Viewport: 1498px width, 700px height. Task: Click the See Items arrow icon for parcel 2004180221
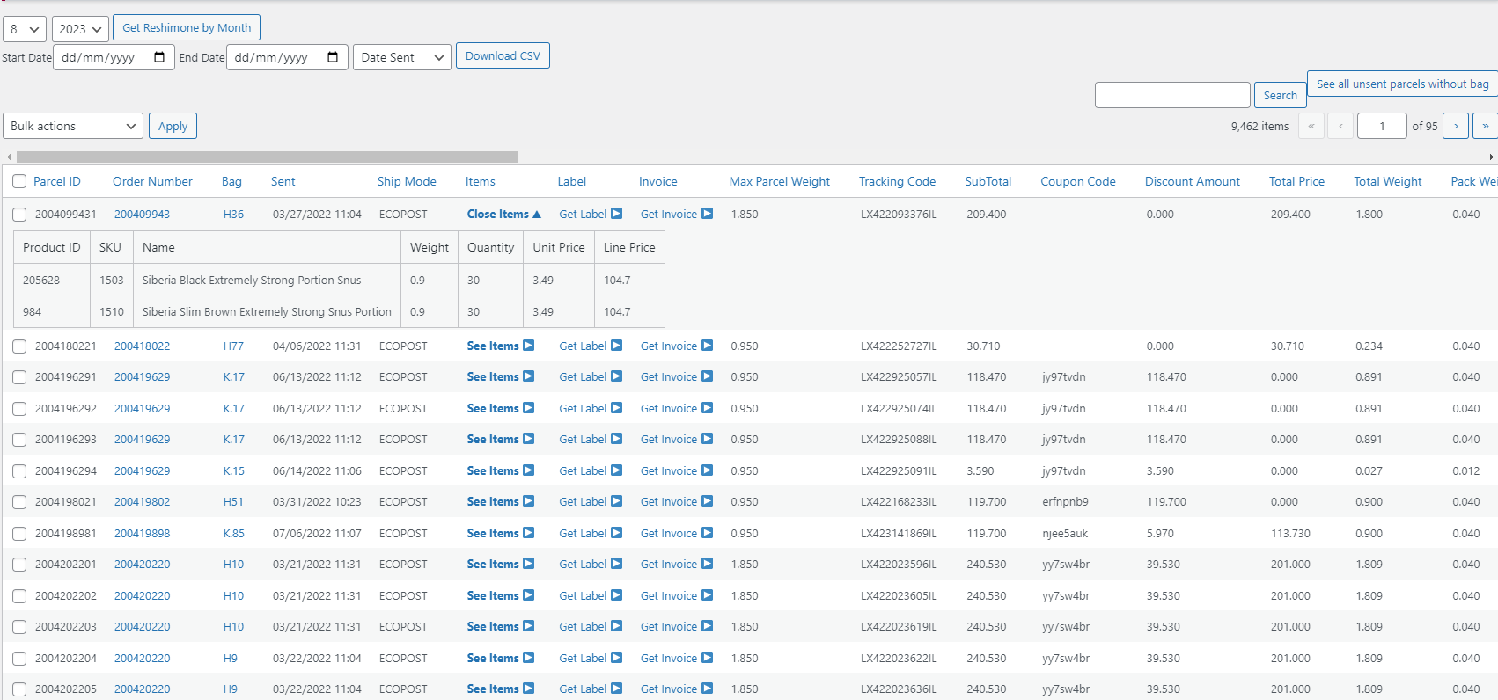pos(529,346)
